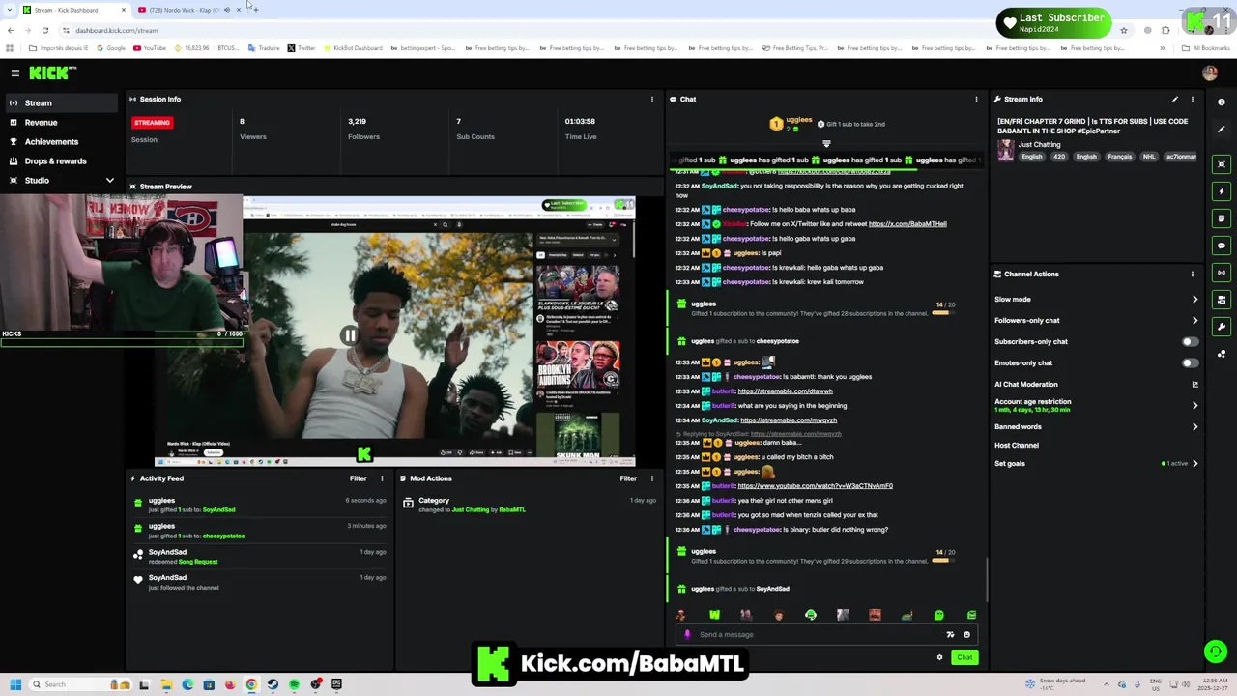Click the Français language tag
The height and width of the screenshot is (696, 1237).
click(x=1119, y=157)
